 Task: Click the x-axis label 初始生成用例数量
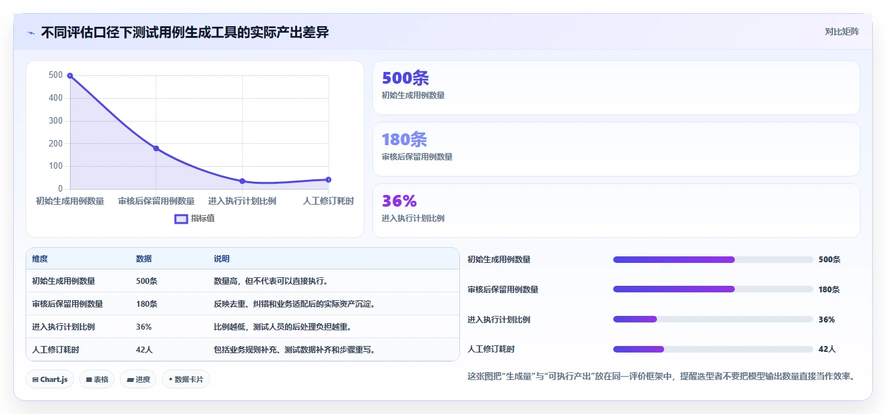coord(70,201)
